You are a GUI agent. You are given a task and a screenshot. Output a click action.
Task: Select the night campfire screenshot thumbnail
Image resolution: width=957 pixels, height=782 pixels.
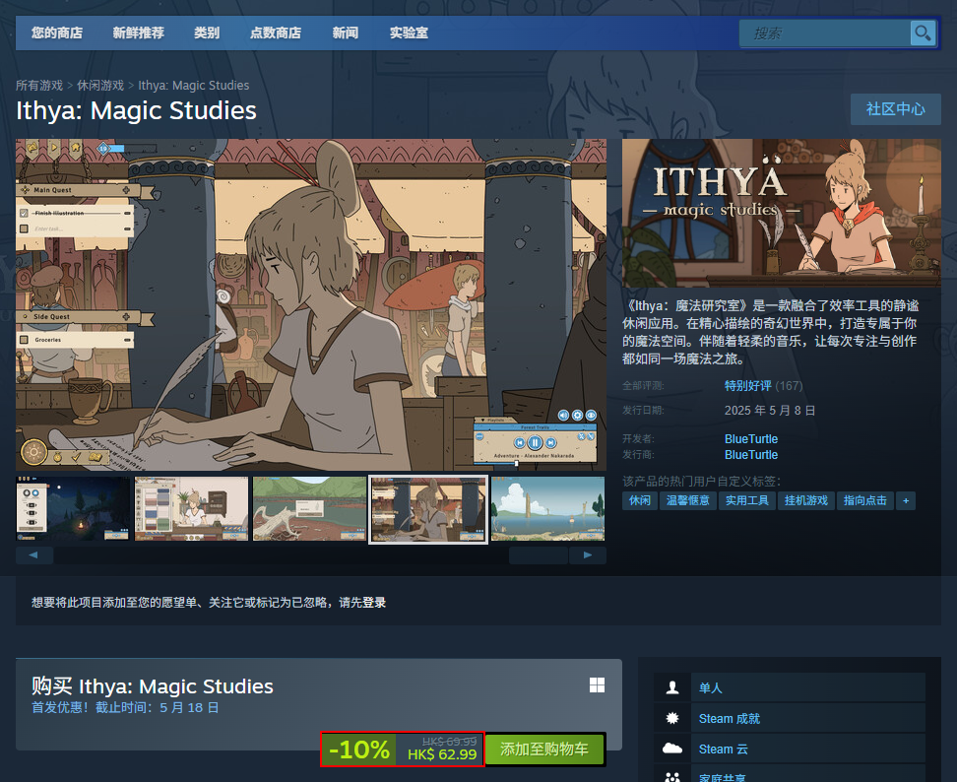click(x=73, y=508)
